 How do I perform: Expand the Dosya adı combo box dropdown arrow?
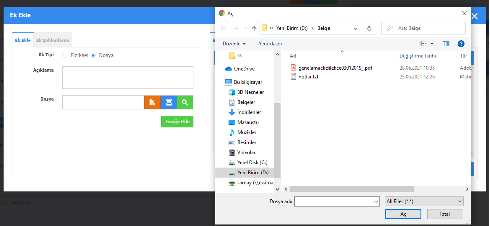pyautogui.click(x=376, y=202)
